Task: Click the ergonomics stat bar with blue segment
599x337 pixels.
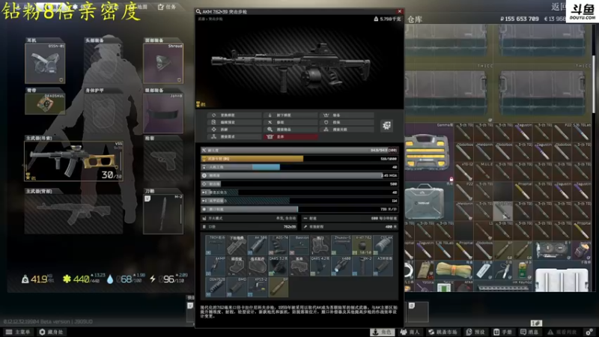Action: point(299,167)
